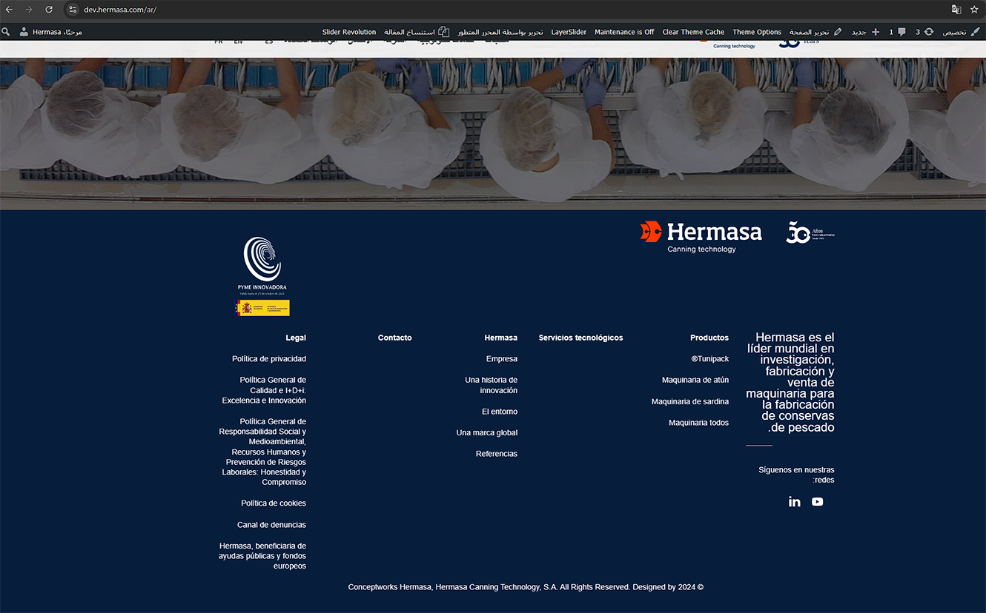Screen dimensions: 986x613
Task: Click the Hermasa es el líder mundial tagline
Action: [x=790, y=383]
